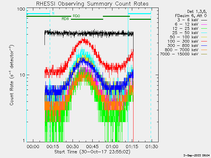Click the peak of the red 100-300 keV curve
The height and width of the screenshot is (158, 211).
point(84,39)
